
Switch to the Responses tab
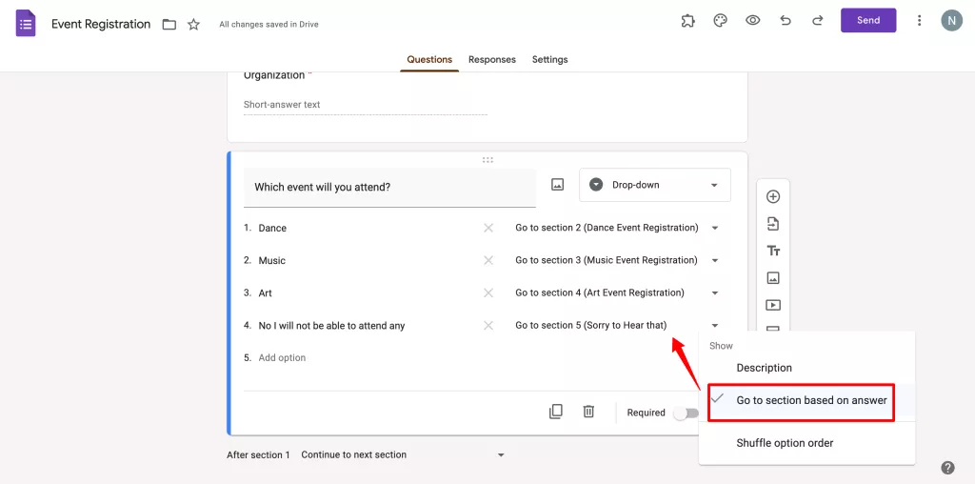click(492, 60)
